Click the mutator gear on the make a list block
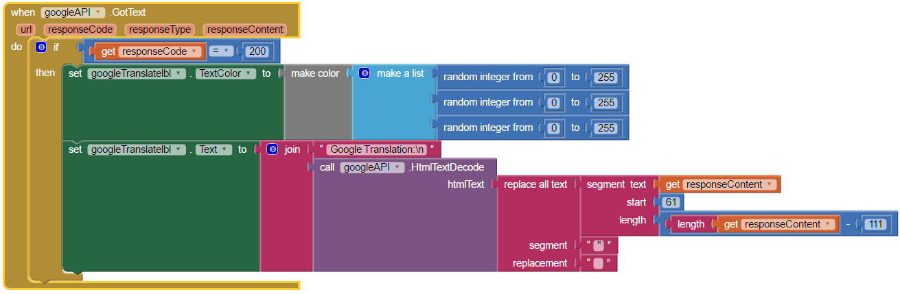The image size is (900, 294). tap(365, 73)
